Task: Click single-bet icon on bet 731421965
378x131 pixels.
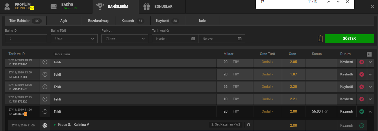Action: coord(45,62)
